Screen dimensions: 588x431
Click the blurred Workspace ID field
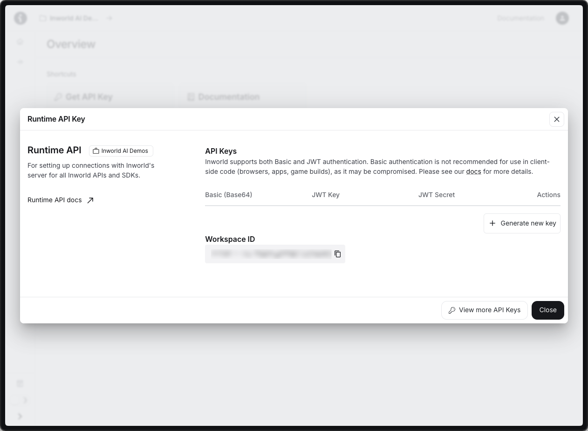275,254
